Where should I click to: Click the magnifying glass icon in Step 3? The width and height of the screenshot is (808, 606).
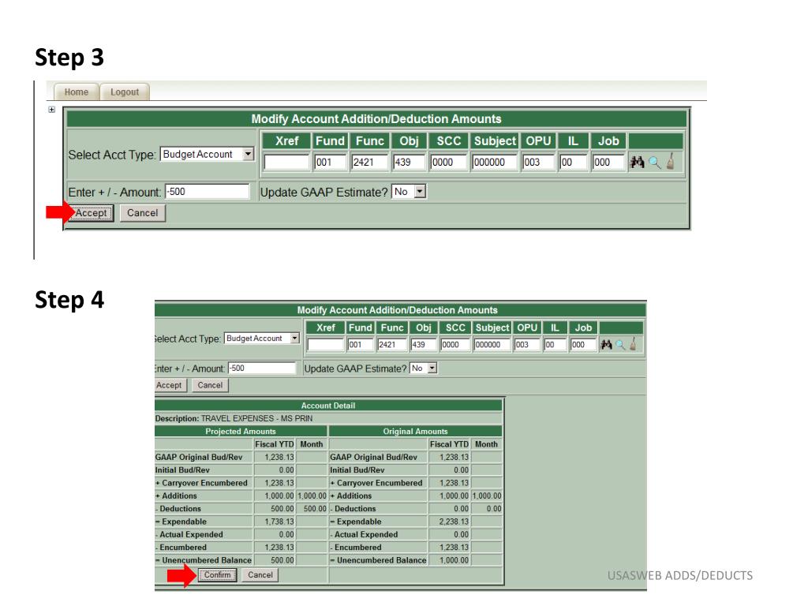(654, 163)
